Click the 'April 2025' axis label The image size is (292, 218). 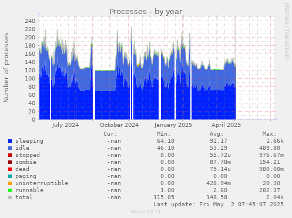pos(226,125)
